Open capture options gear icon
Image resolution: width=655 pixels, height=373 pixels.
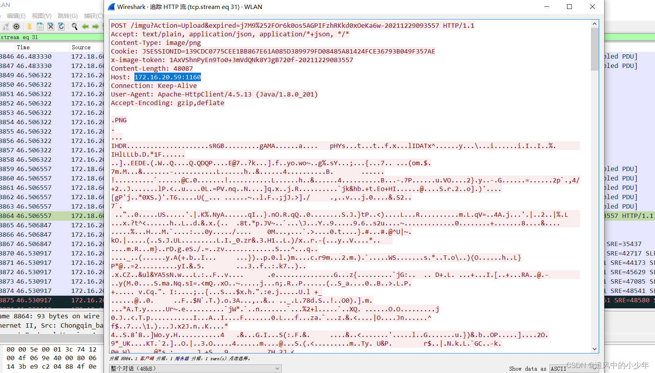pyautogui.click(x=16, y=27)
